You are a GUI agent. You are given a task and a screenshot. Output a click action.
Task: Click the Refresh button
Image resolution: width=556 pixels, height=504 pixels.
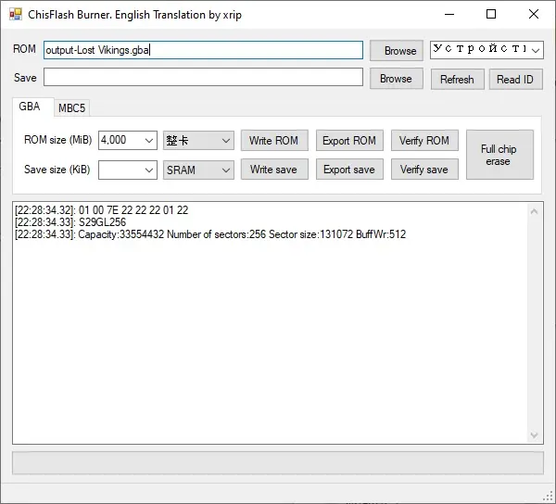(457, 80)
